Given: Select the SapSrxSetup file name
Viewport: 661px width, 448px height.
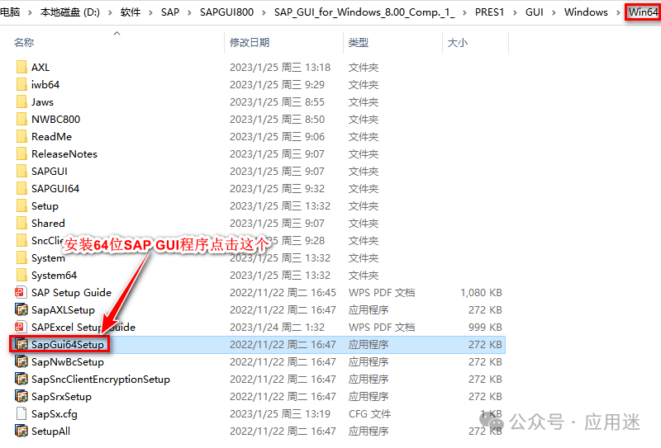Looking at the screenshot, I should point(61,397).
